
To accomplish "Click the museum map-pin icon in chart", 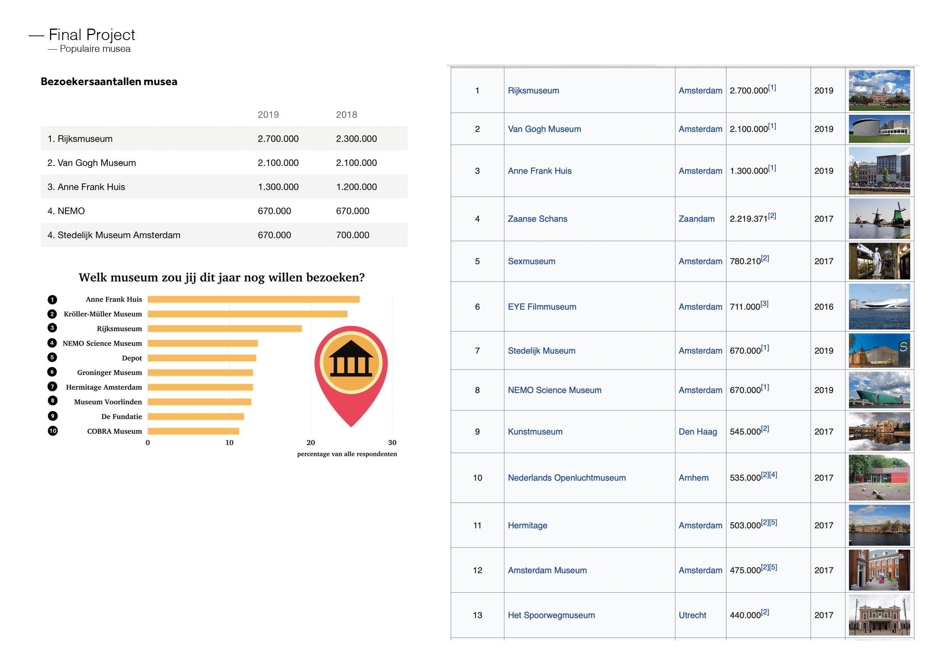I will 351,376.
